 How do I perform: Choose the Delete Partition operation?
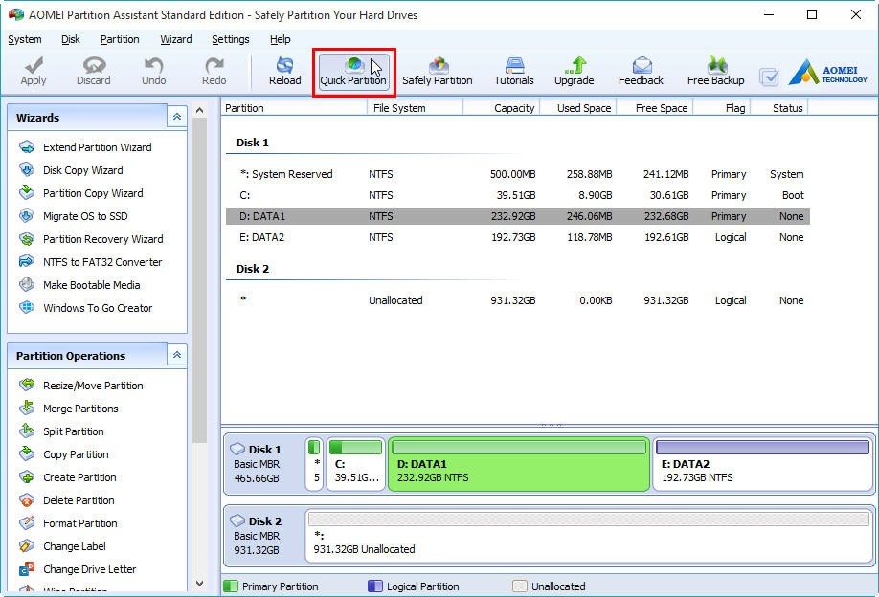point(79,500)
